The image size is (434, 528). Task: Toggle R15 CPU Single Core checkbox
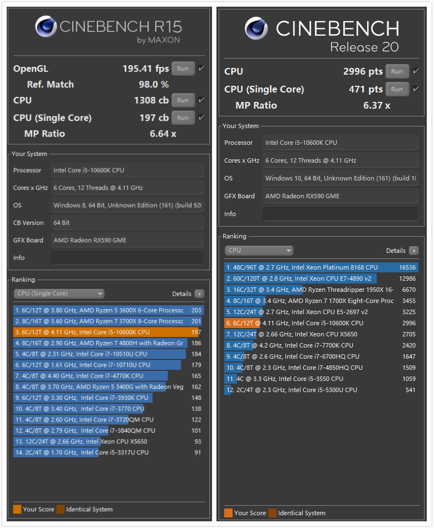click(x=201, y=118)
